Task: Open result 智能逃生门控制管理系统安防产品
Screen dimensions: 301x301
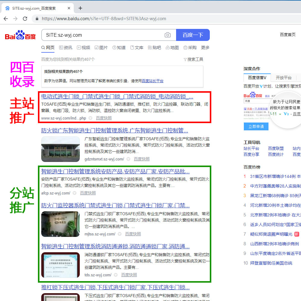Action: point(115,172)
